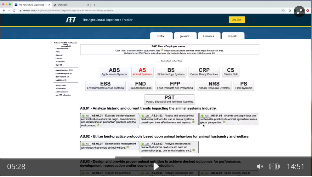Toggle HD video quality
Screen dimensions: 312x177
274,167
